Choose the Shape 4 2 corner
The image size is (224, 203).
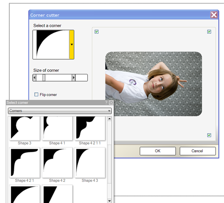(57, 162)
